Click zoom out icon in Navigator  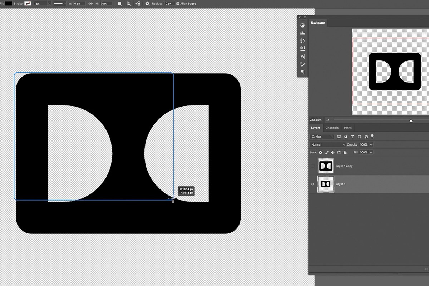click(x=328, y=120)
